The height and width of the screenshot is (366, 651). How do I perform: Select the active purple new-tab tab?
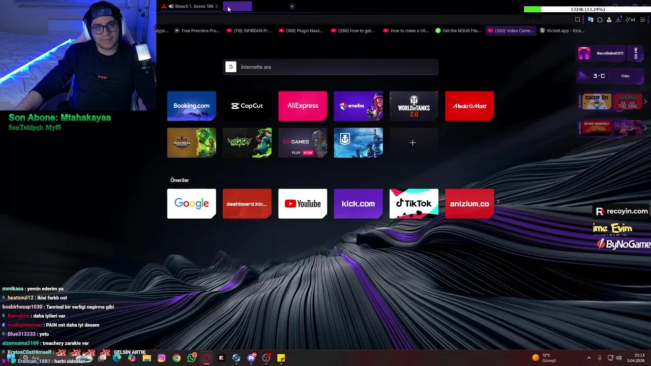[x=237, y=6]
